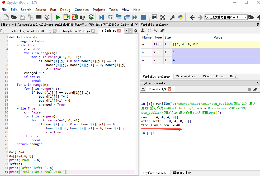
Task: Run current cell and advance to next
Action: pyautogui.click(x=75, y=17)
